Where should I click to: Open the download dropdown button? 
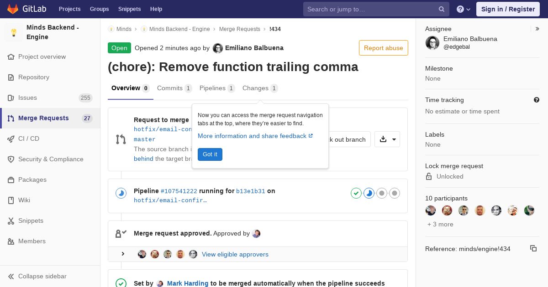click(x=387, y=139)
